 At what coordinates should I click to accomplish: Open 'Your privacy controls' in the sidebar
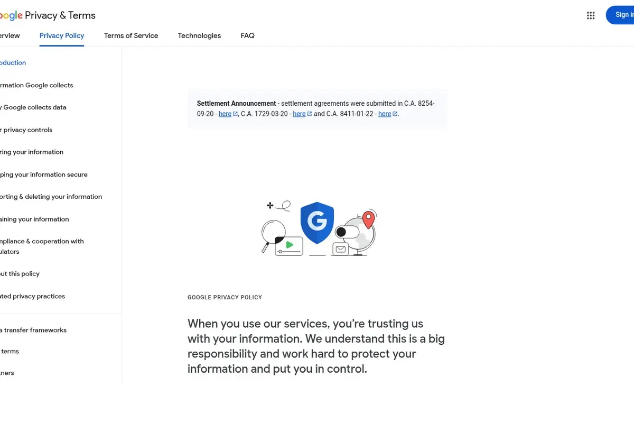[x=26, y=130]
